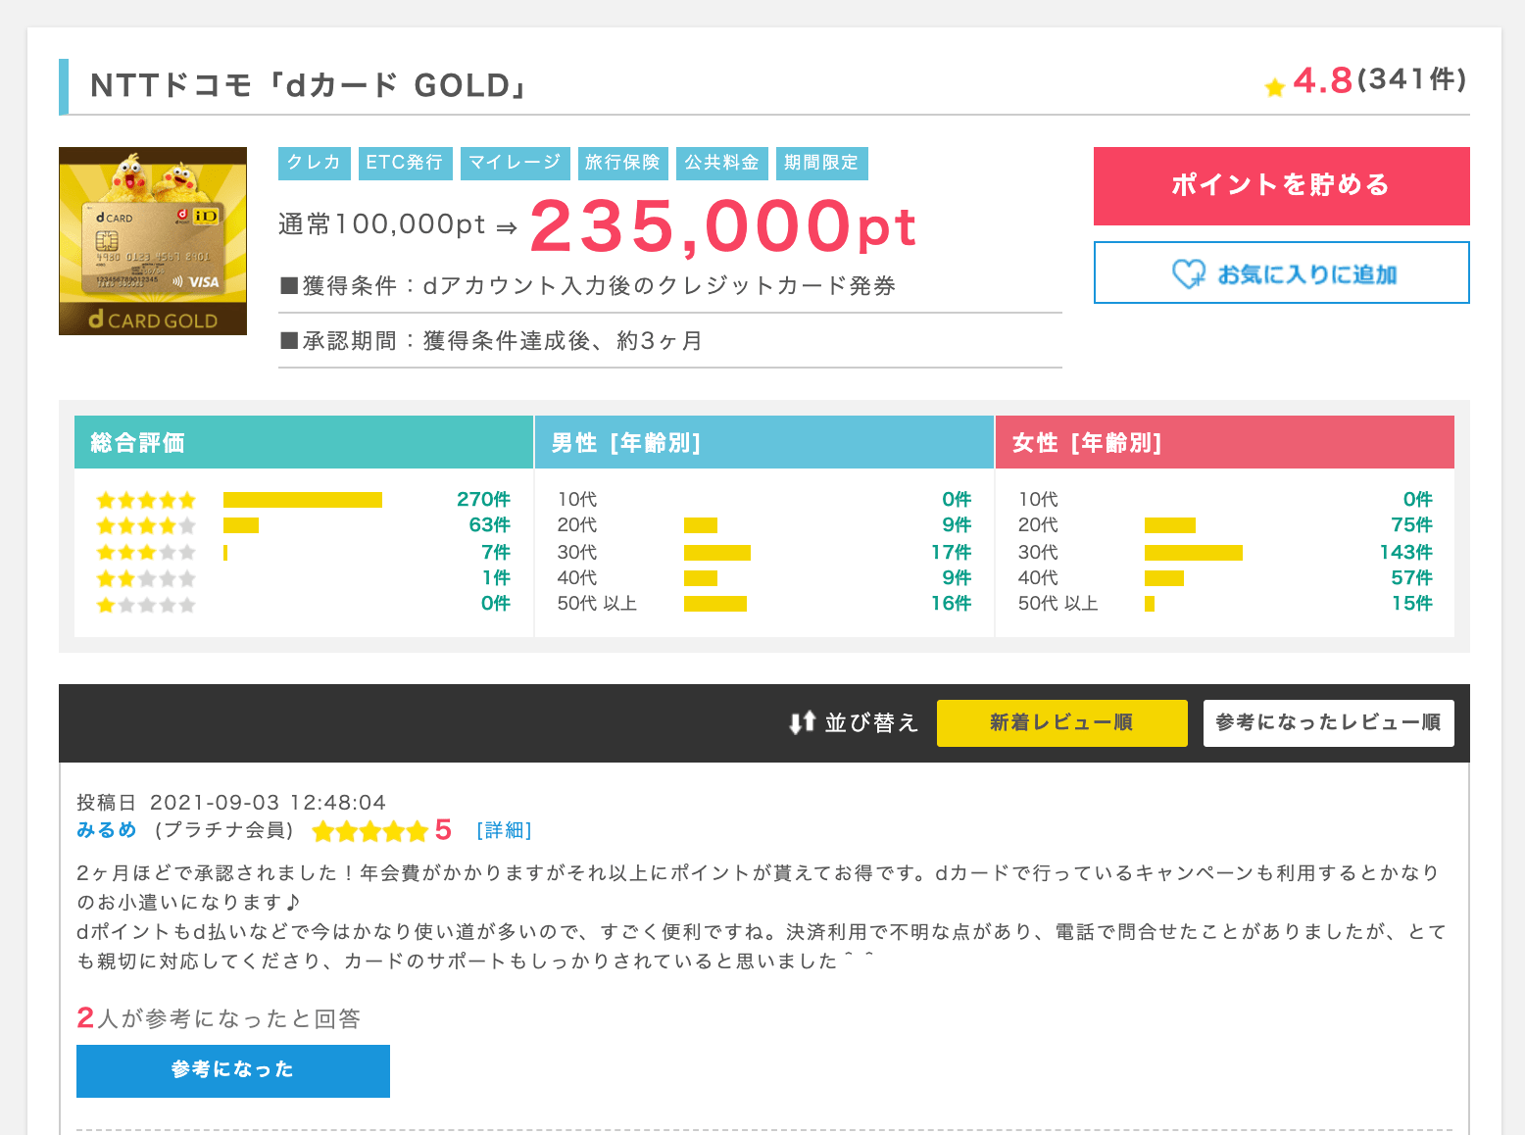
Task: Sort by 参考になったレビュー順
Action: 1328,723
